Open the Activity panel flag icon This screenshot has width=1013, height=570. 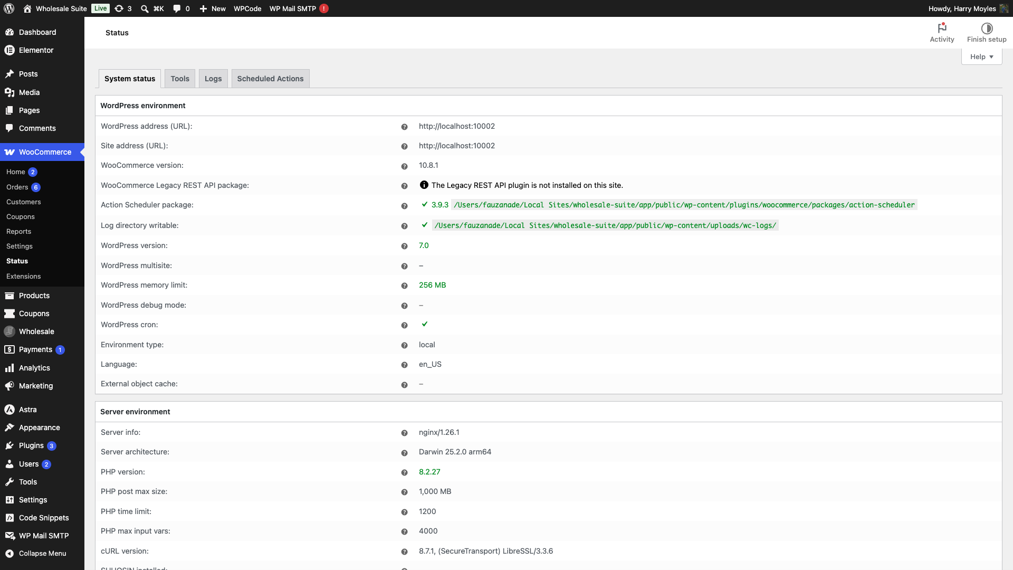click(x=942, y=28)
